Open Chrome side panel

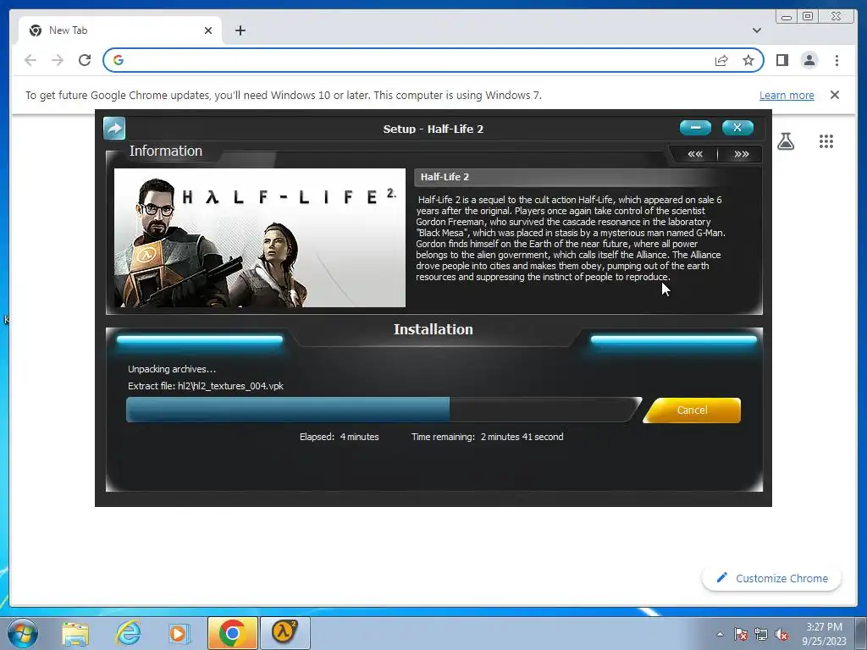click(781, 60)
